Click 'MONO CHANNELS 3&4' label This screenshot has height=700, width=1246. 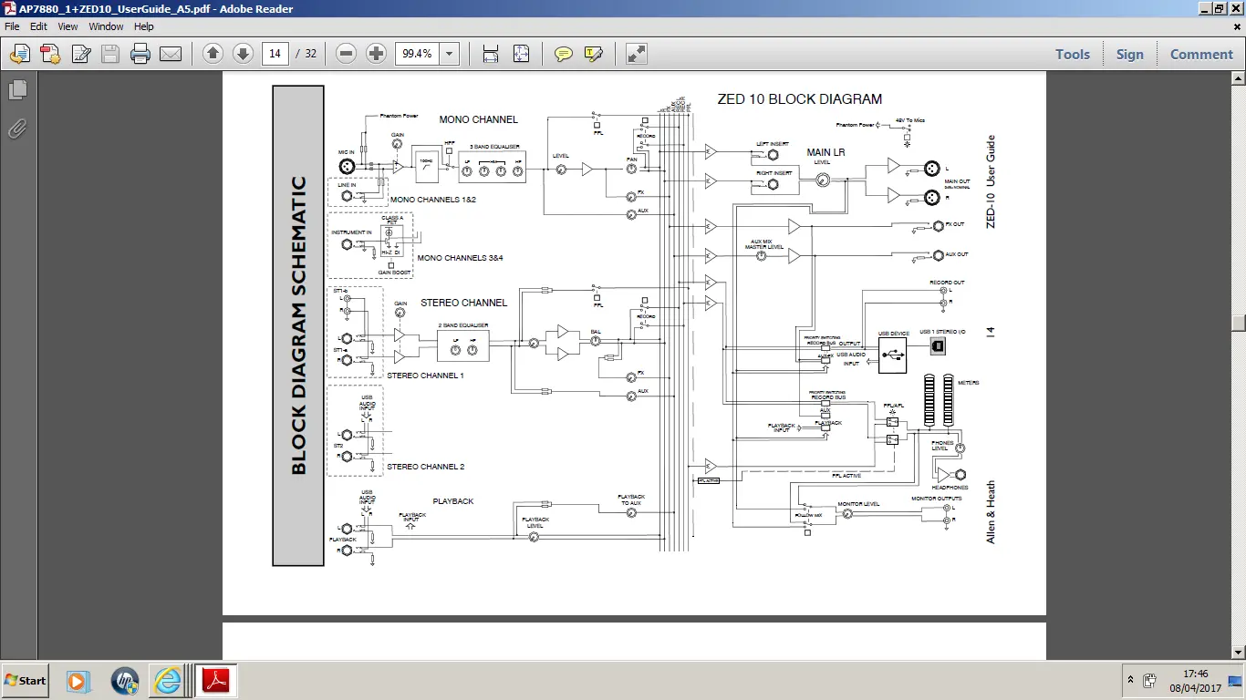click(460, 258)
